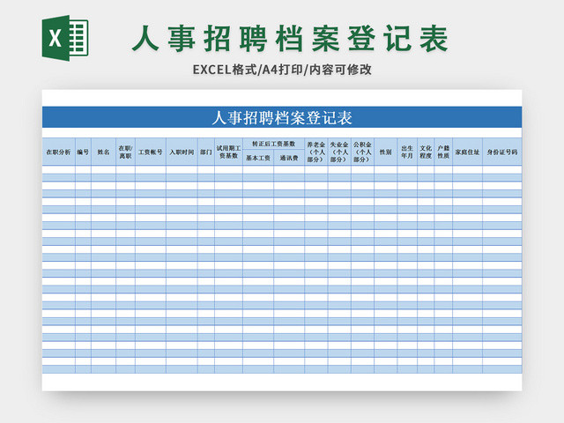Select the 转正后工资基数 merged header

pyautogui.click(x=274, y=144)
